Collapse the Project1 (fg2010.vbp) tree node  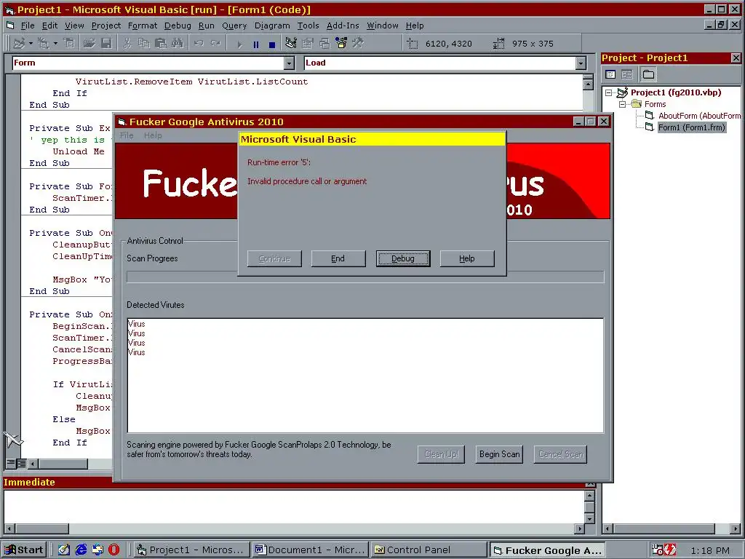click(x=609, y=92)
